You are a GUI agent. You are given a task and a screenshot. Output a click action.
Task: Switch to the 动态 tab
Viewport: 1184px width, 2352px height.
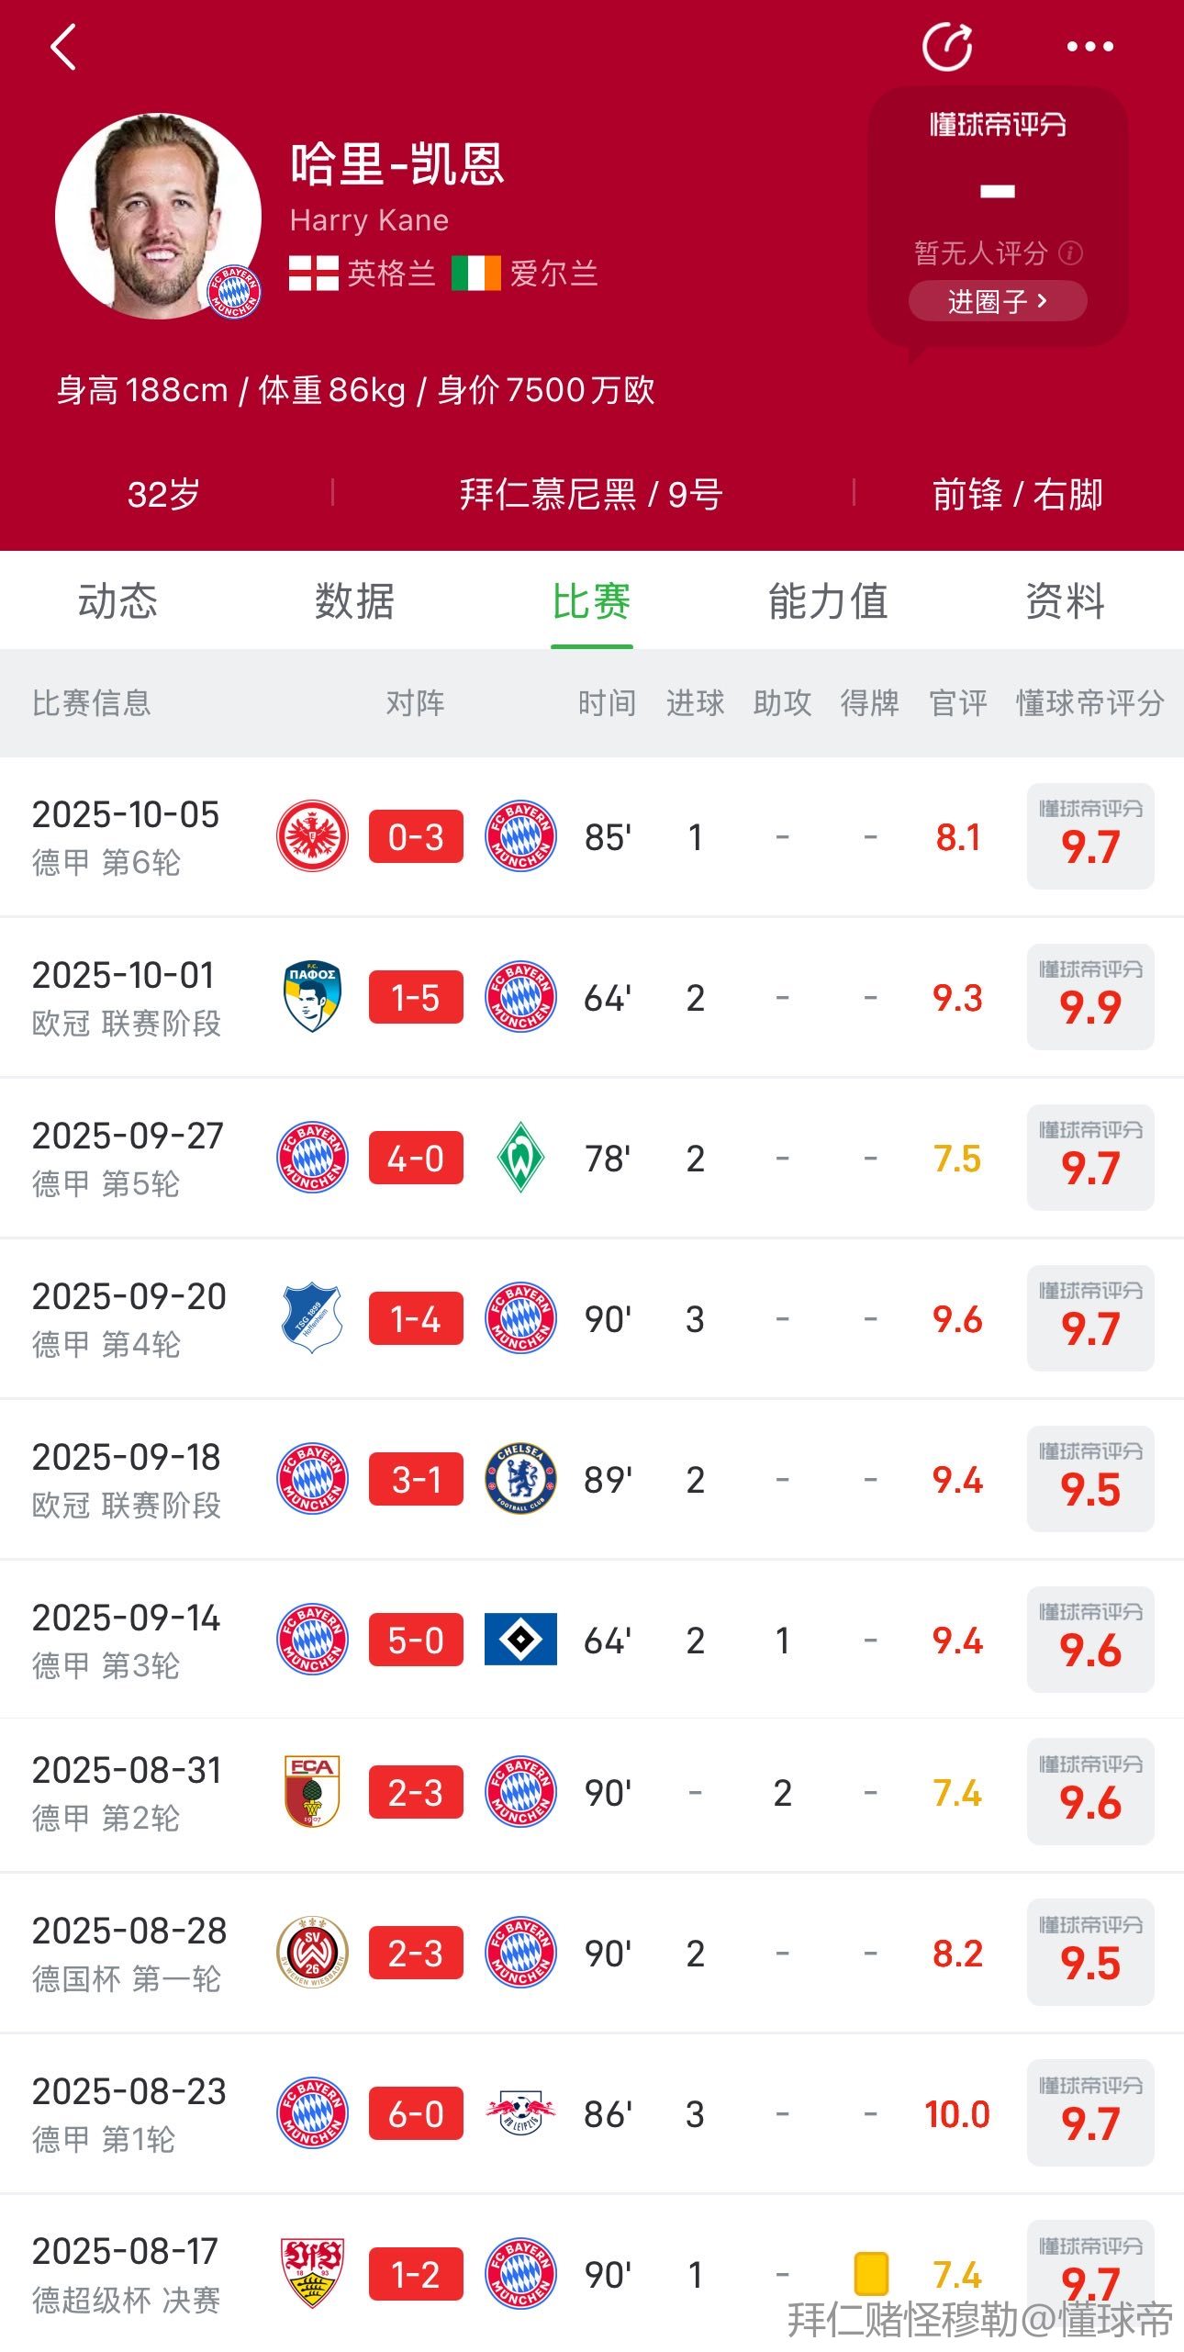click(x=117, y=602)
